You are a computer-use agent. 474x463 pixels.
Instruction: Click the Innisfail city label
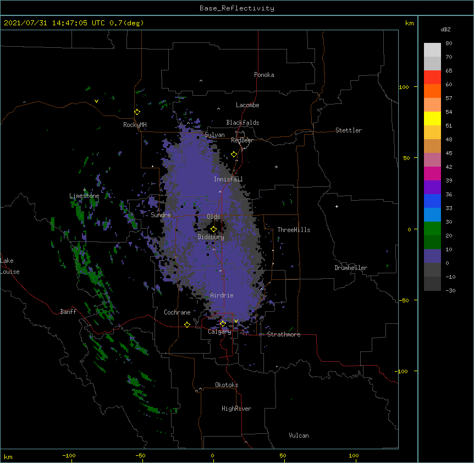point(228,179)
